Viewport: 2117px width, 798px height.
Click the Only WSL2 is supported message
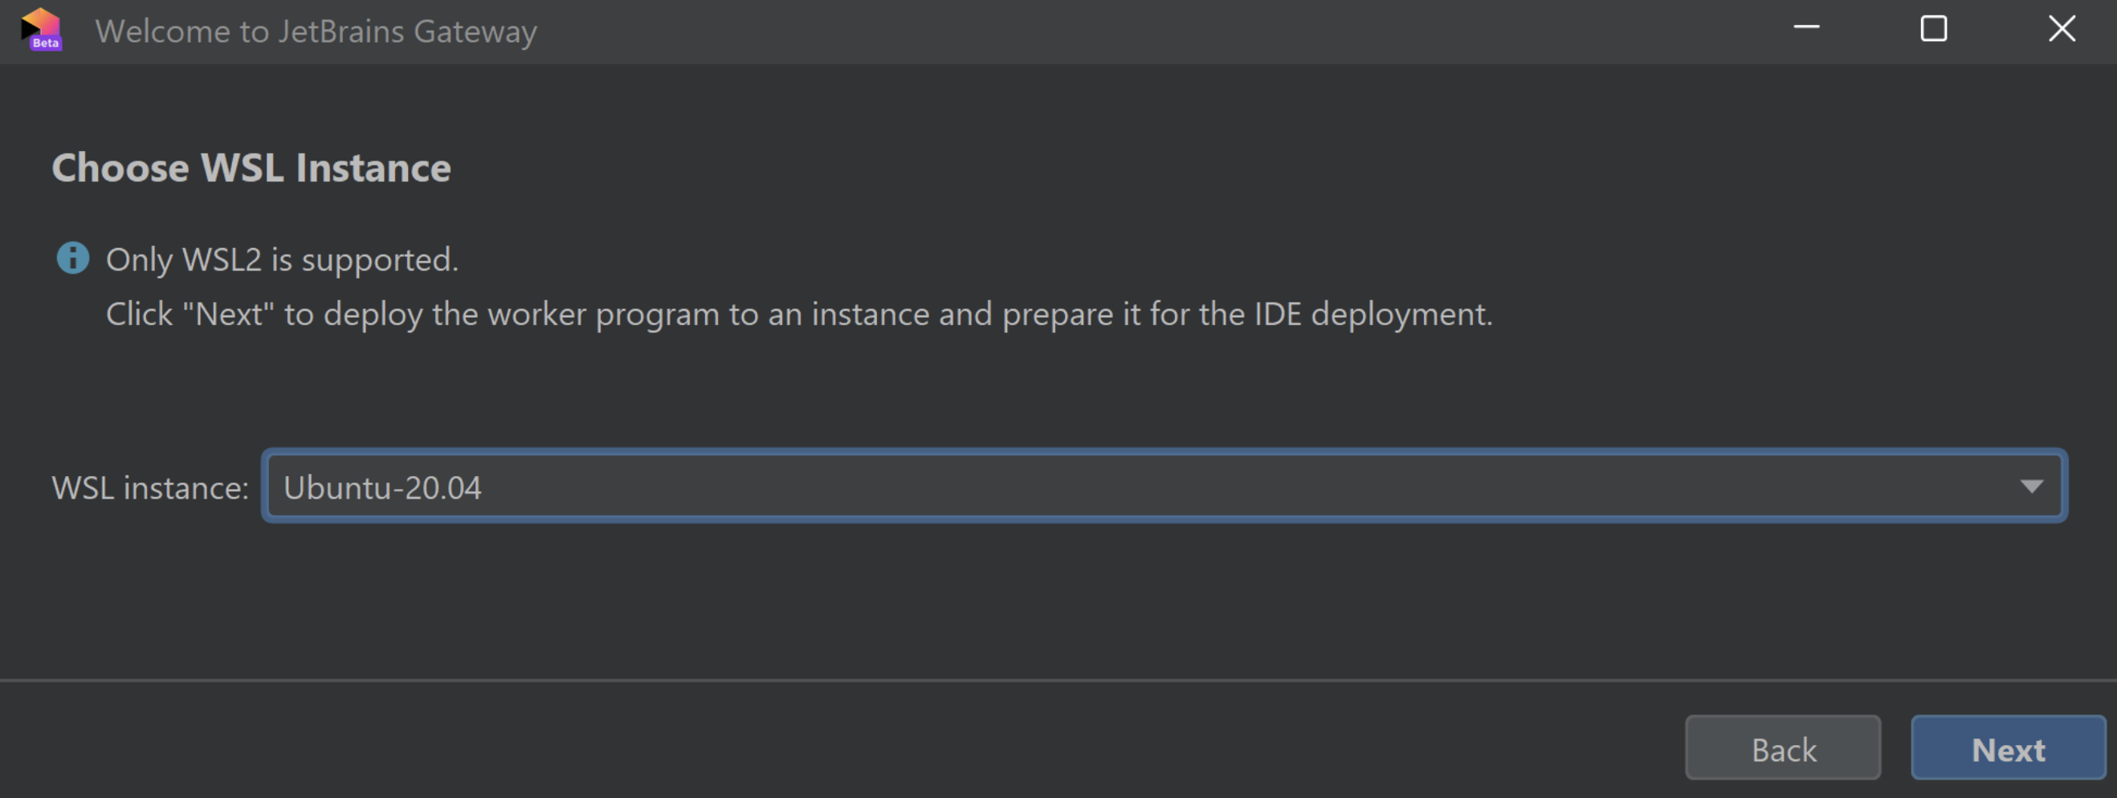click(x=282, y=259)
